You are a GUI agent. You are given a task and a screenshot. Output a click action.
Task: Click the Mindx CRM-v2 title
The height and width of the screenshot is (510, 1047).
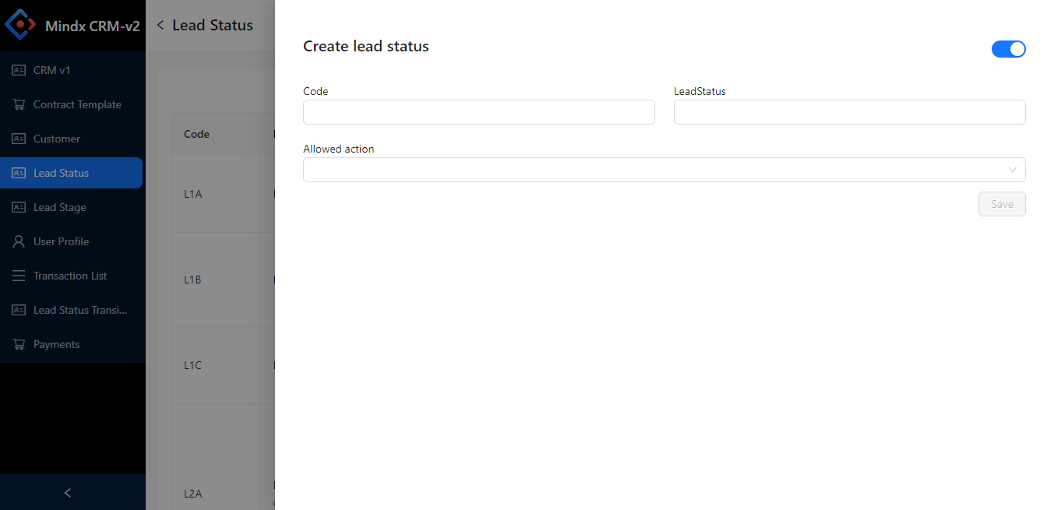(93, 26)
